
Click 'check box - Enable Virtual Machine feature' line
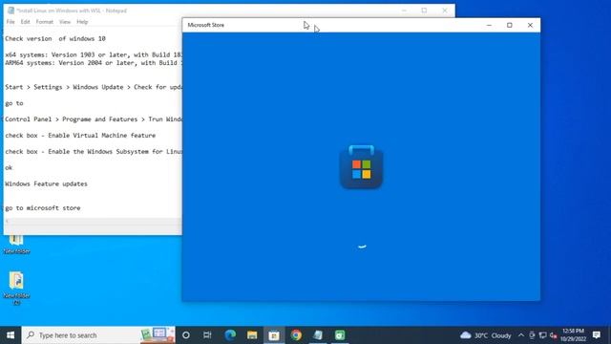click(80, 136)
